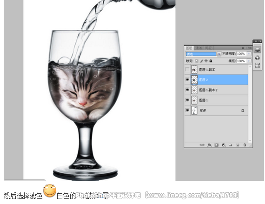Add a layer style with fx icon

(210, 145)
